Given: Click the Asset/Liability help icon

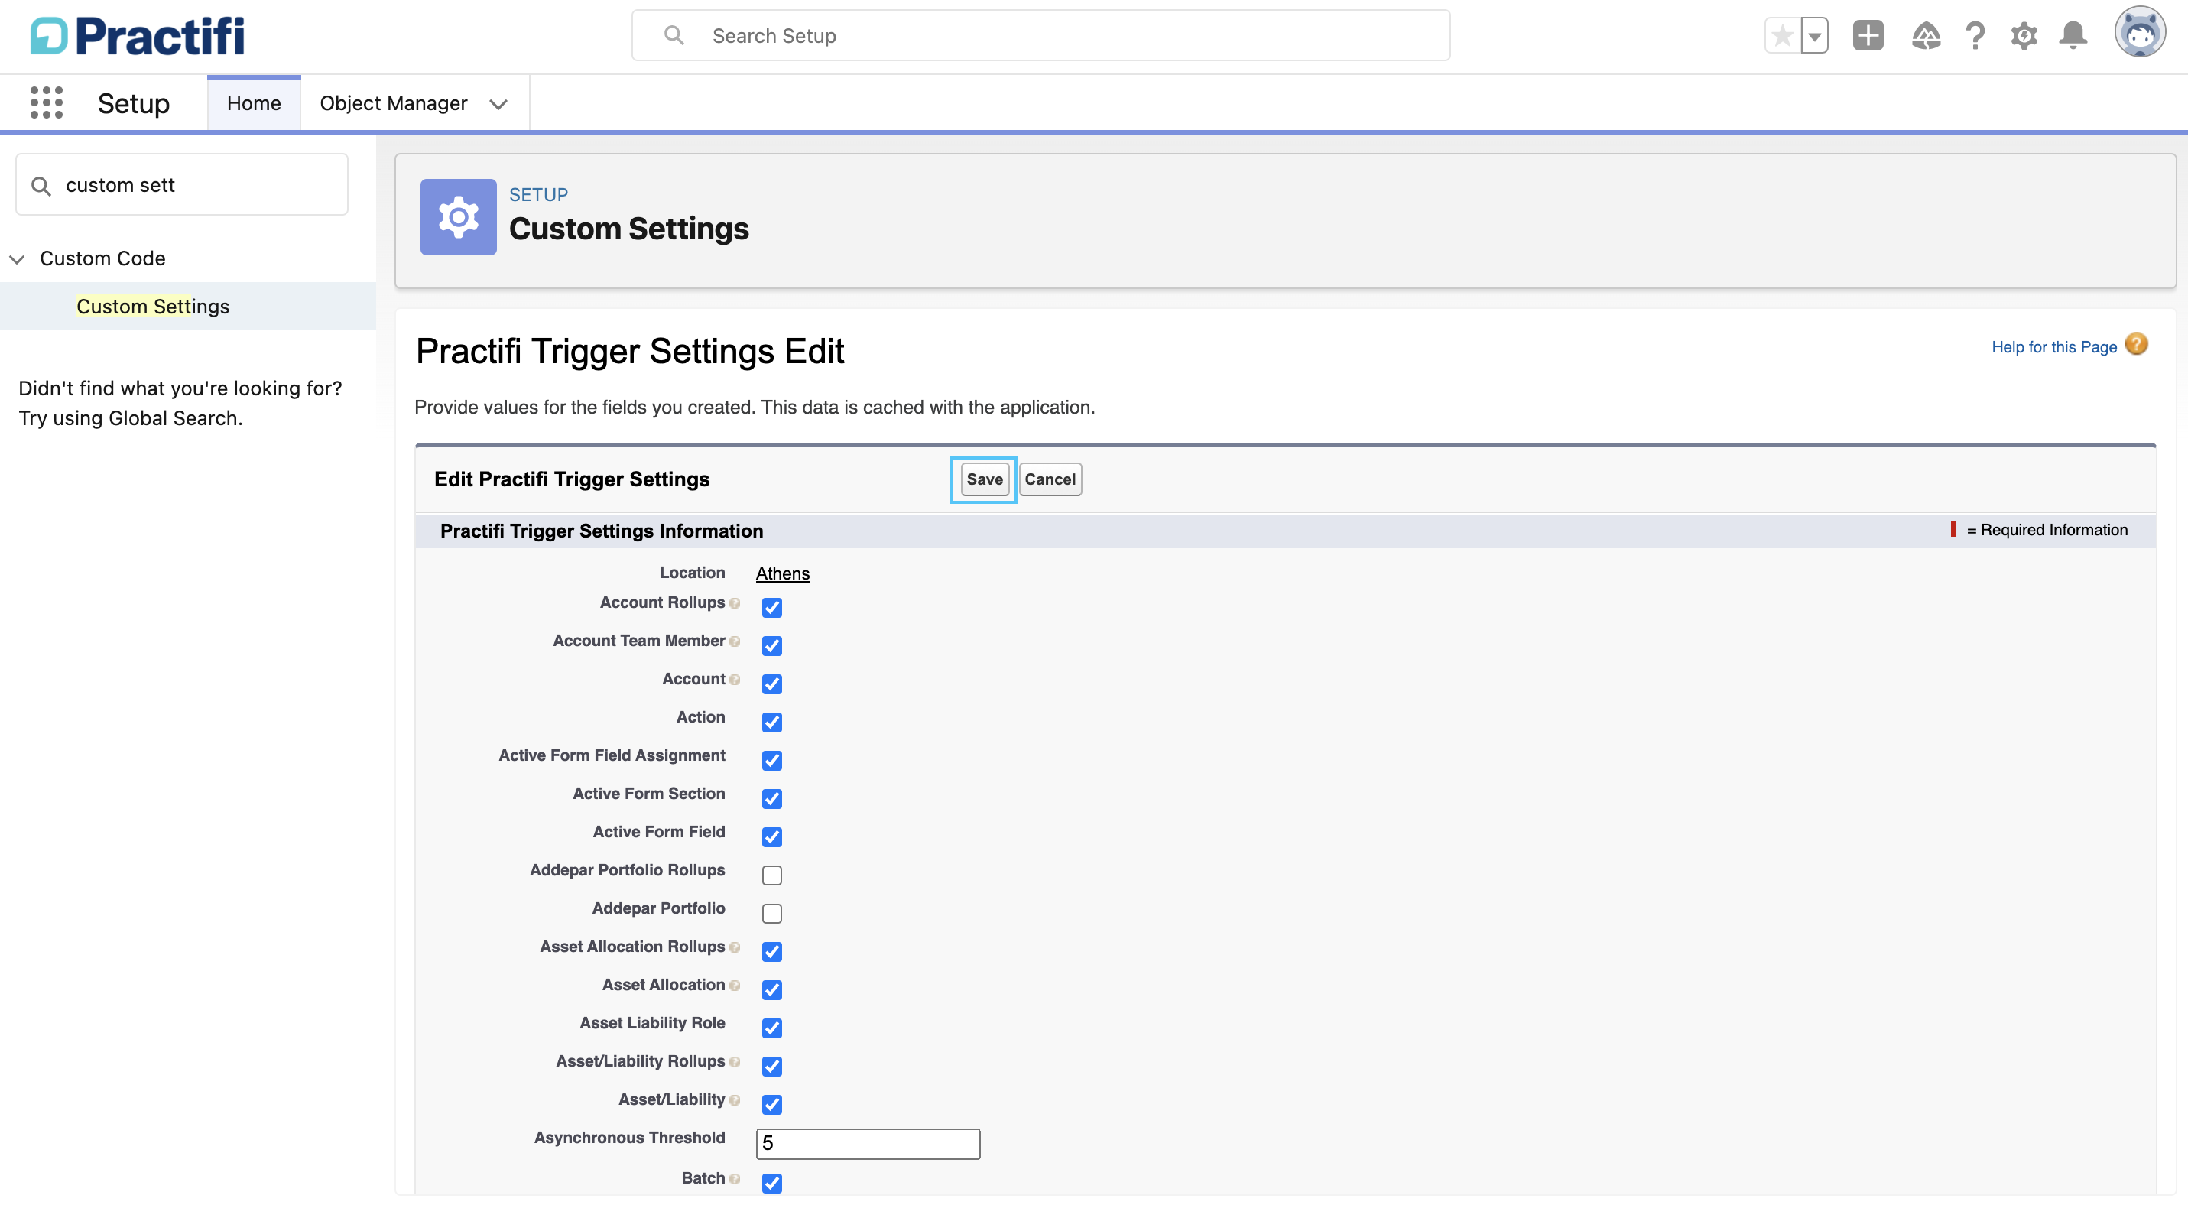Looking at the screenshot, I should click(x=735, y=1100).
